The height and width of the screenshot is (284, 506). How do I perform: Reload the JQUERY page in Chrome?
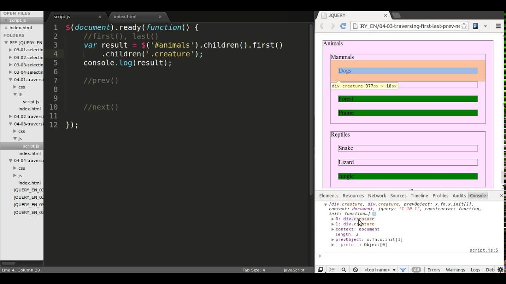[x=343, y=26]
